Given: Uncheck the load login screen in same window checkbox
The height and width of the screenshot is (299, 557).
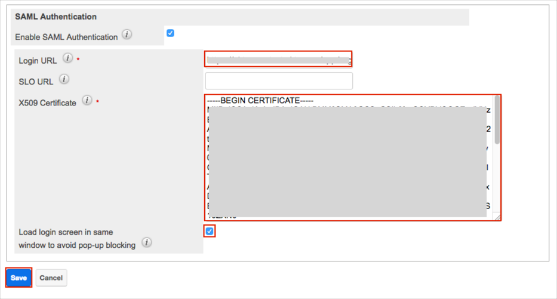Looking at the screenshot, I should (210, 231).
